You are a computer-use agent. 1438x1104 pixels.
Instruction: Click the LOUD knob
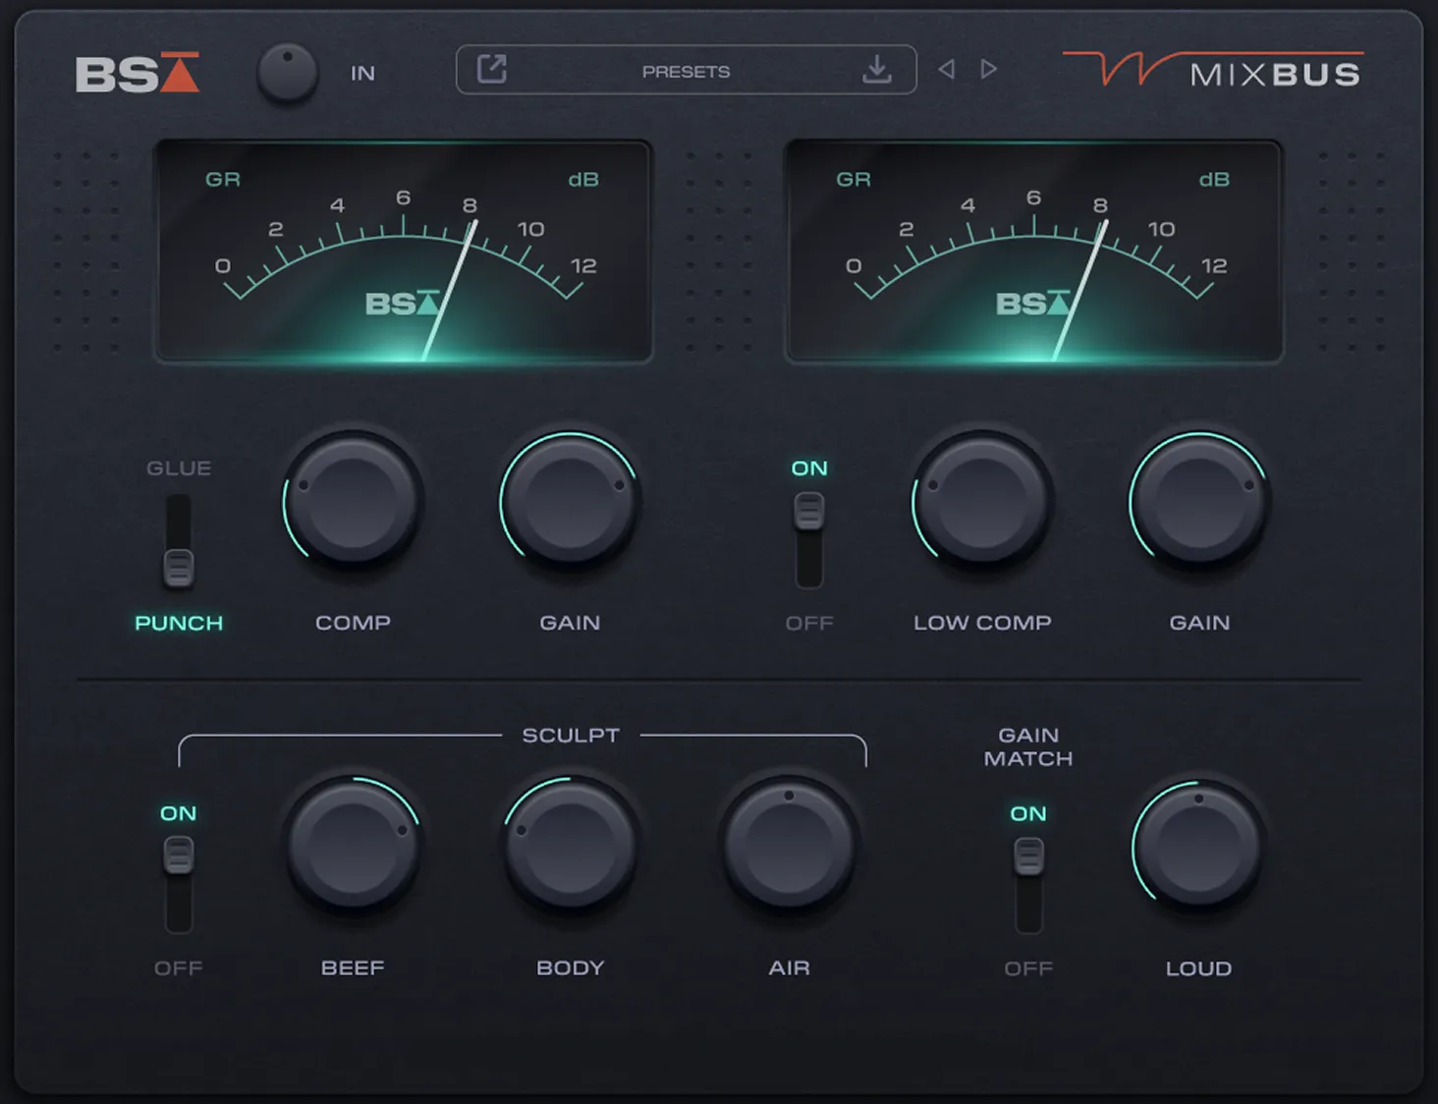1198,847
